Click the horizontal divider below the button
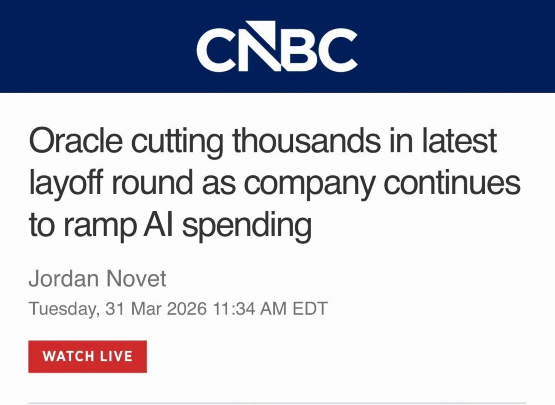555x405 pixels. pyautogui.click(x=277, y=400)
